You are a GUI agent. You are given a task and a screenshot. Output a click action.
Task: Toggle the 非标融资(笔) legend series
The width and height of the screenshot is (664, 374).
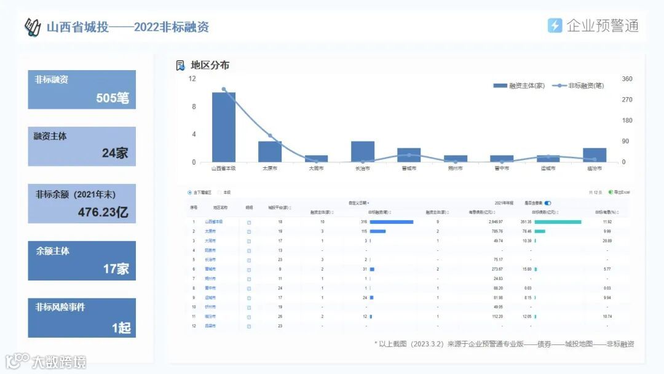(x=578, y=86)
